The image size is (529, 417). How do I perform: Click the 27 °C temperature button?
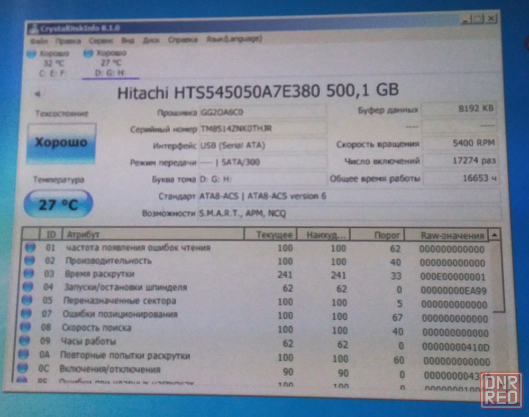(x=58, y=204)
